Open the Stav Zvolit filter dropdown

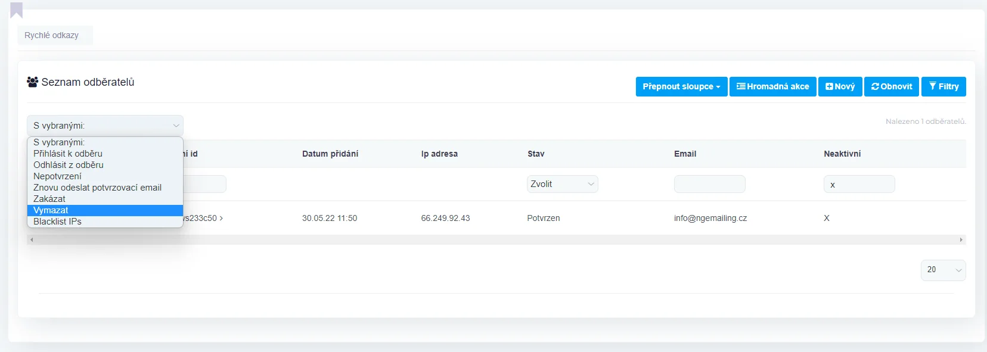click(562, 184)
